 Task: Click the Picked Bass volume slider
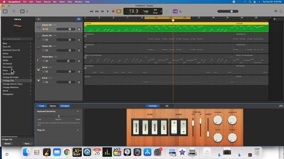tap(66, 61)
